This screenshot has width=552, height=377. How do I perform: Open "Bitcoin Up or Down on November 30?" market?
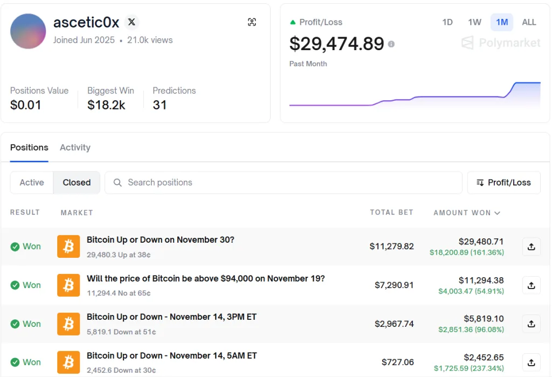(160, 240)
